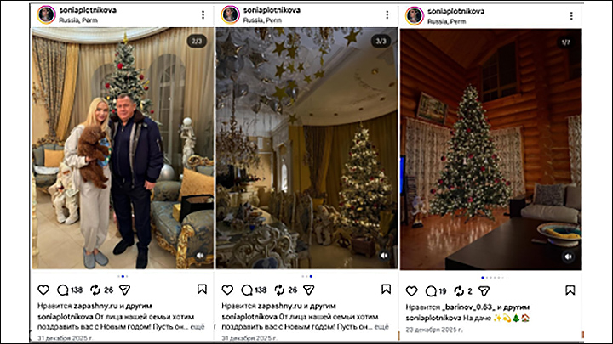Screen dimensions: 613x344
Task: Save the middle post with bookmark icon
Action: click(x=386, y=289)
